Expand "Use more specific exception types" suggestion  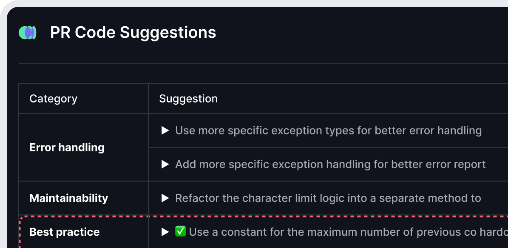pos(165,131)
